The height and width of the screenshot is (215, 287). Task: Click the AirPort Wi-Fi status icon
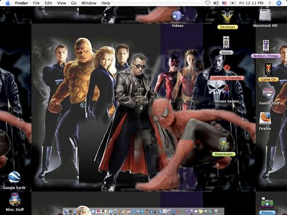[x=208, y=3]
